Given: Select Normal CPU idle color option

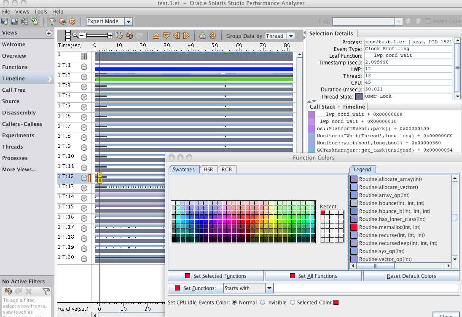Looking at the screenshot, I should pos(234,302).
